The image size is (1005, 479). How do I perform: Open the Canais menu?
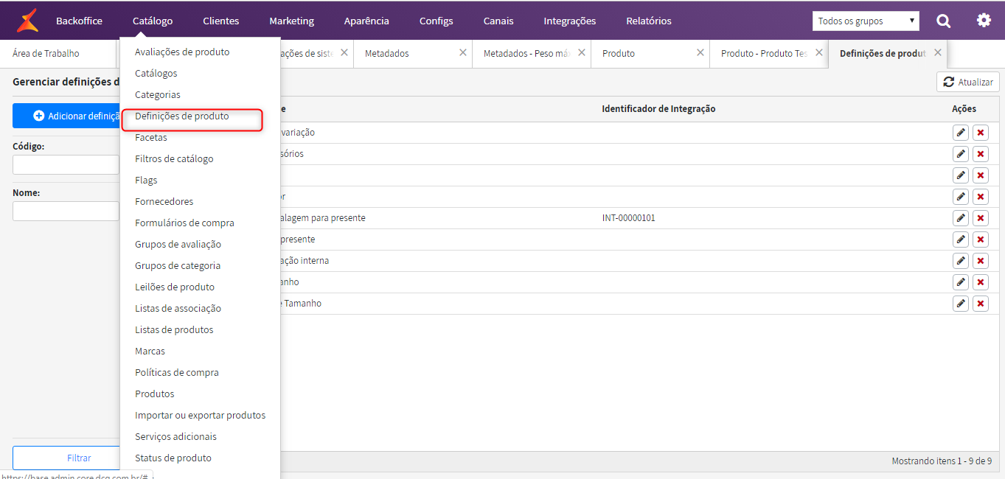click(498, 21)
